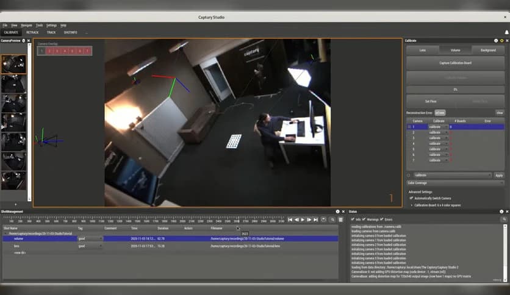
Task: Open Tag dropdown for lens shot
Action: [90, 246]
